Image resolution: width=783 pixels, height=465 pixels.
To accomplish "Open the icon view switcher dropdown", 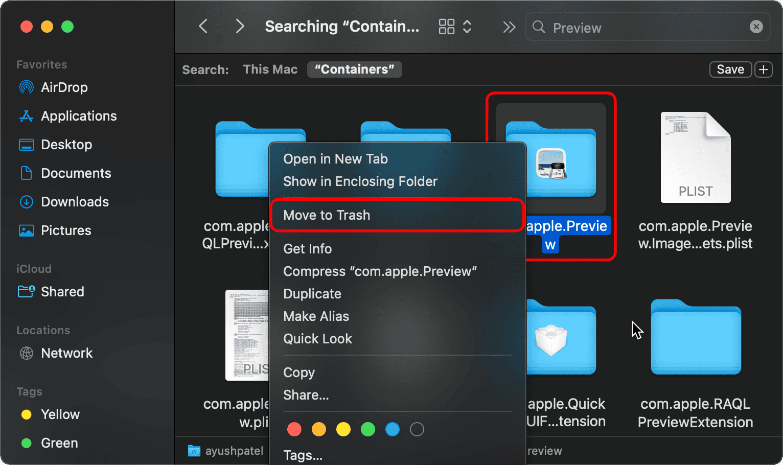I will click(x=454, y=27).
